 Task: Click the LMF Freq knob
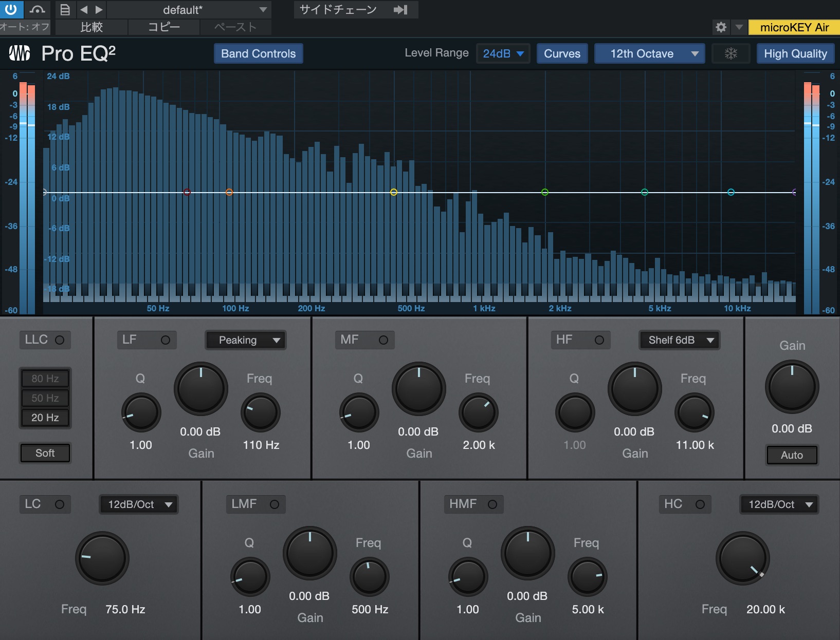click(370, 577)
